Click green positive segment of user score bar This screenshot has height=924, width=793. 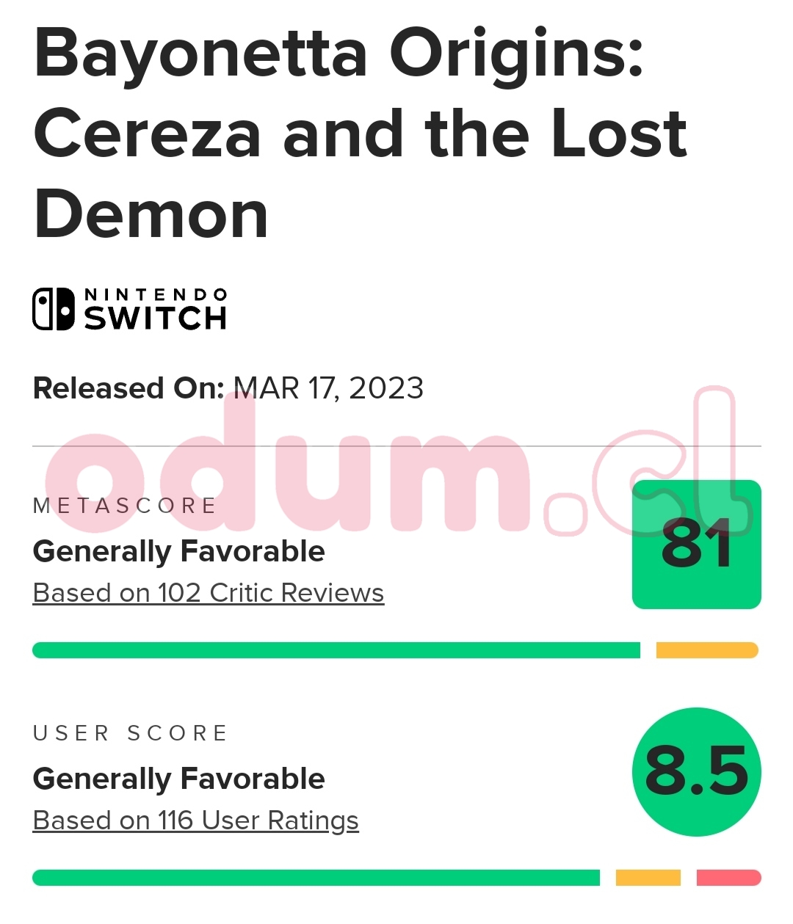click(x=316, y=878)
